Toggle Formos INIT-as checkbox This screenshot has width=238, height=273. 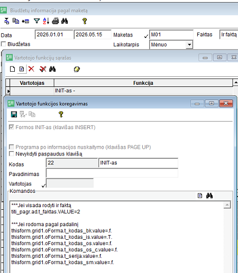click(x=12, y=127)
